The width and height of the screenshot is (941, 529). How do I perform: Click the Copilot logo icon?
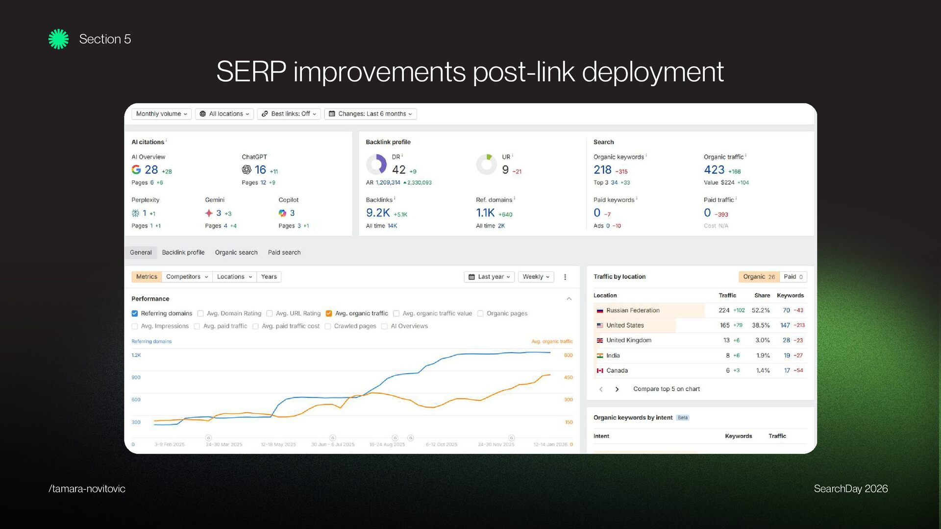click(282, 213)
